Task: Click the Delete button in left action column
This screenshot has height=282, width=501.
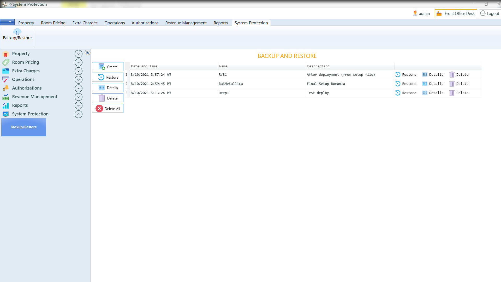Action: pyautogui.click(x=108, y=98)
